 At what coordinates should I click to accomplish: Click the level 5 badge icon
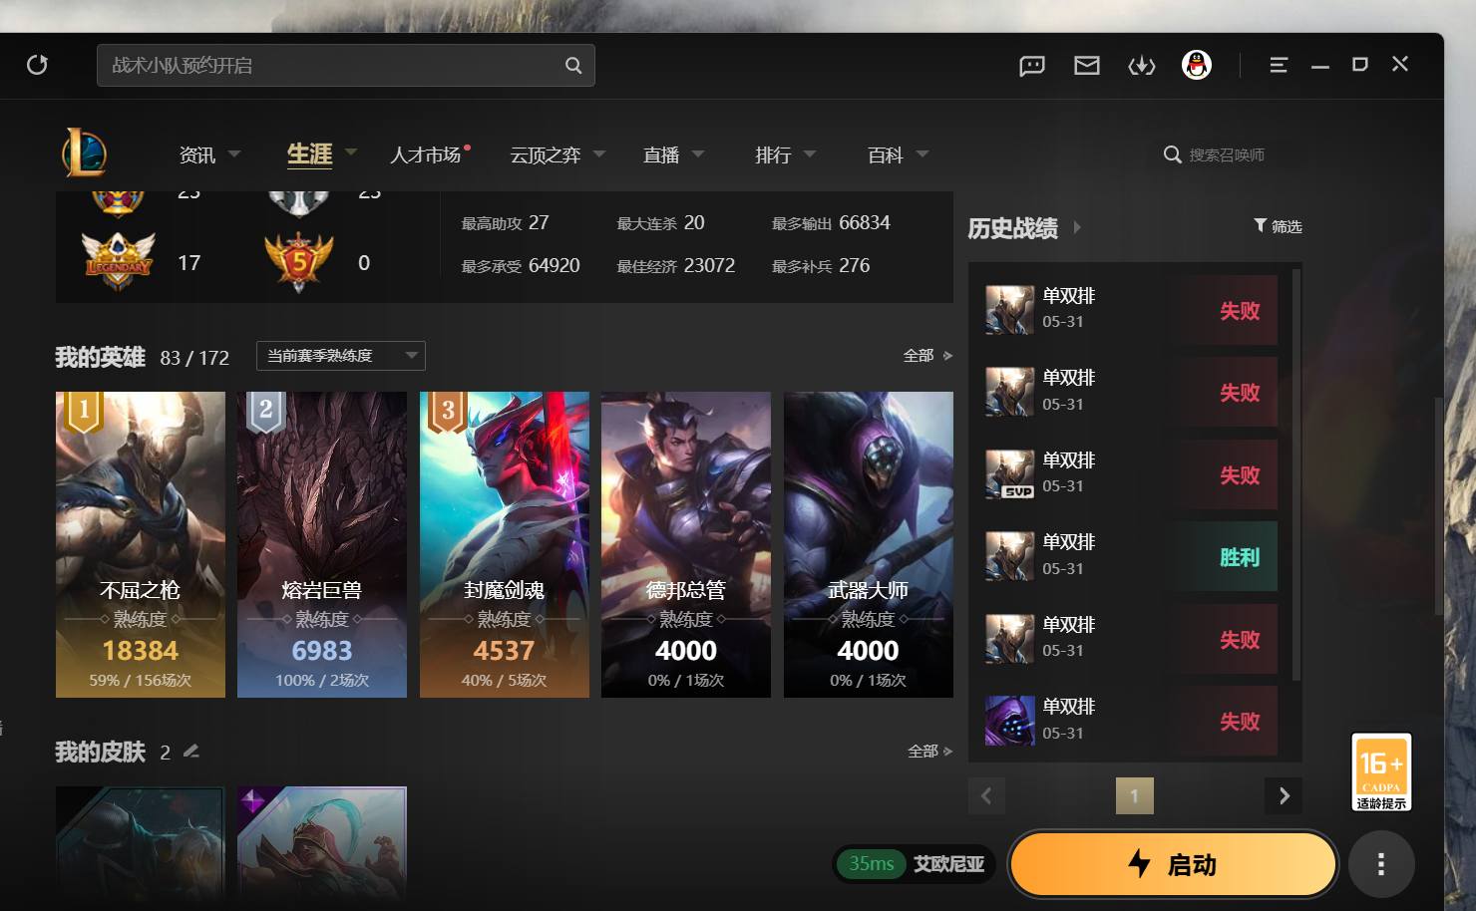tap(298, 262)
